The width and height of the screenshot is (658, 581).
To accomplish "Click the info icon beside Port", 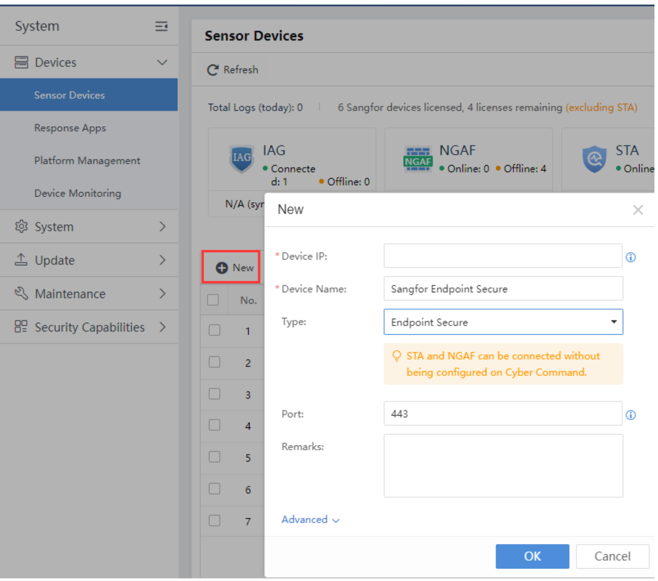I will pos(631,415).
